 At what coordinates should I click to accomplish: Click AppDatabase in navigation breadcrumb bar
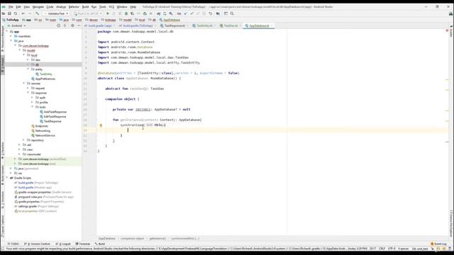[170, 20]
